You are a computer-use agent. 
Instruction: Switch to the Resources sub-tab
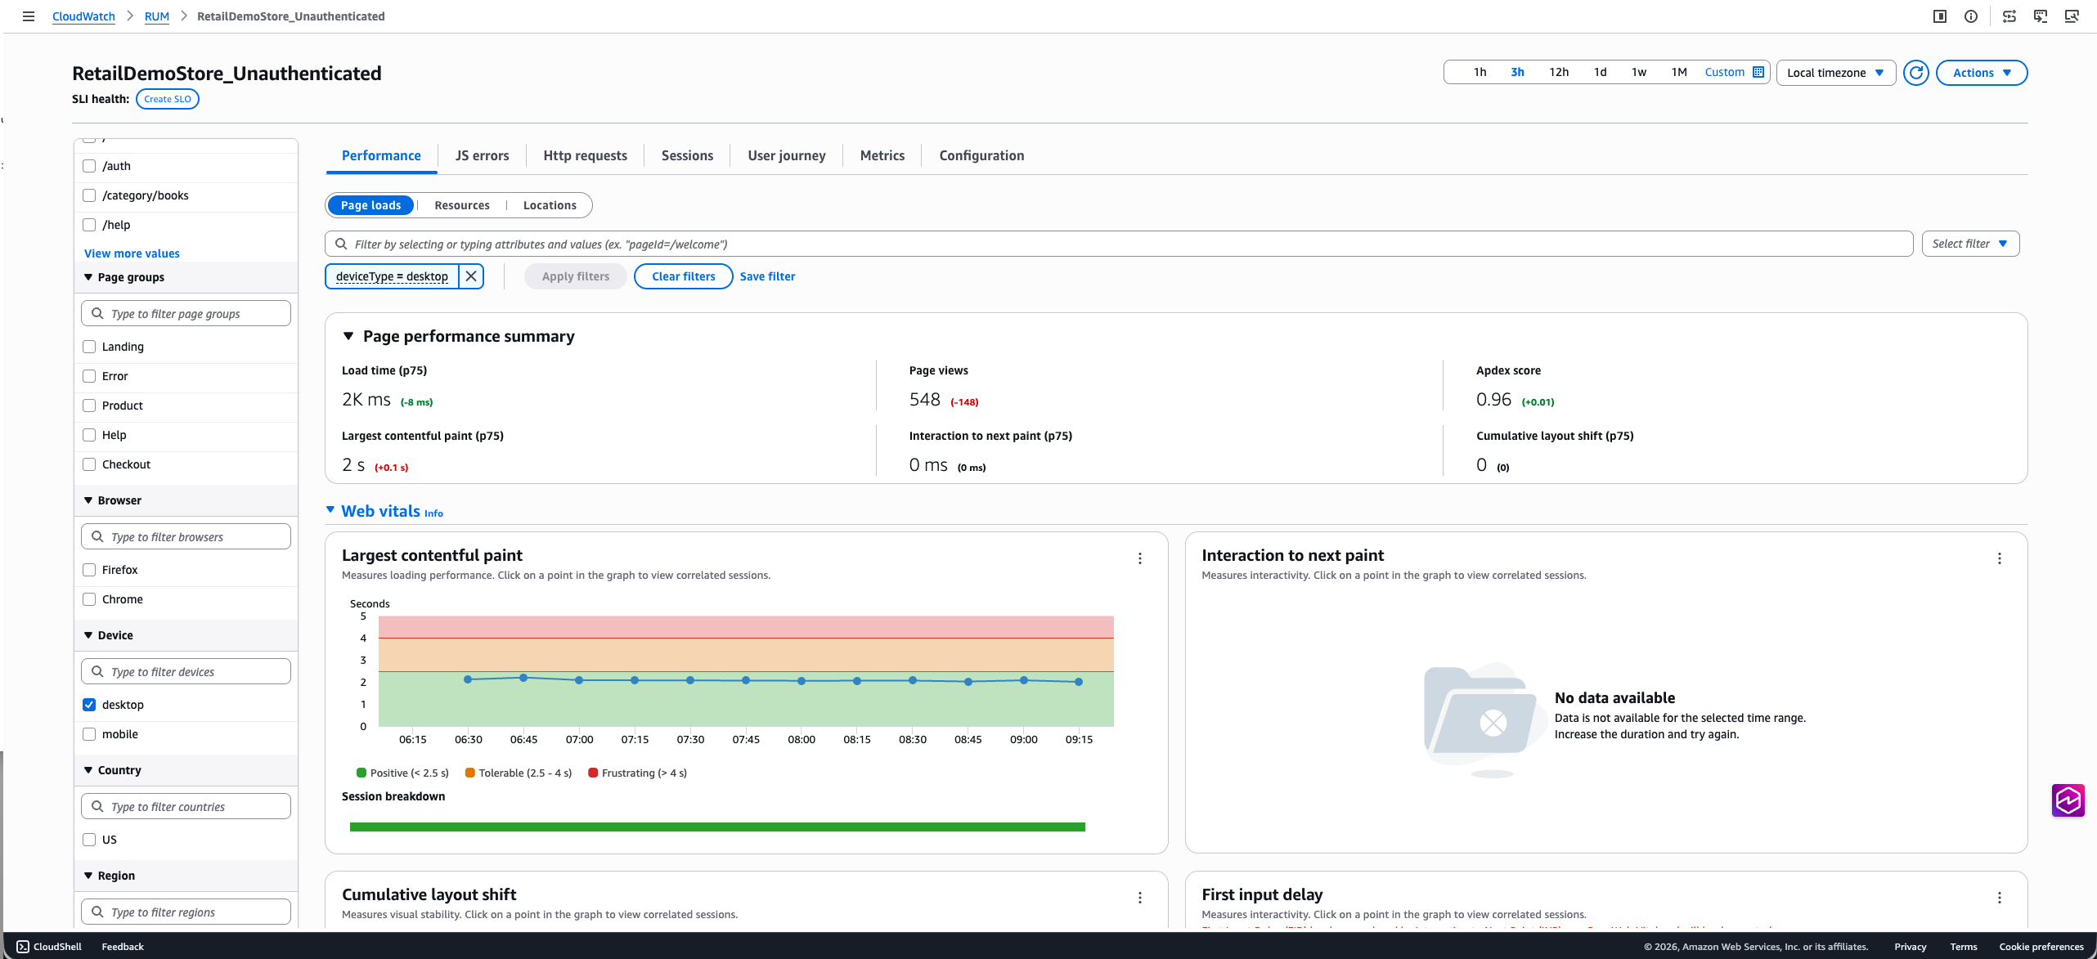461,205
